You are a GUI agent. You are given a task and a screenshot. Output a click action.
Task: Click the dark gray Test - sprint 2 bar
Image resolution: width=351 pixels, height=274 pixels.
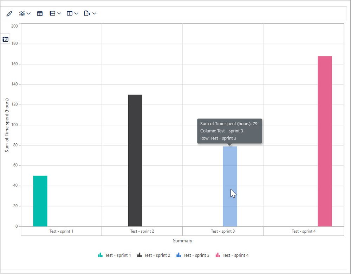[135, 160]
